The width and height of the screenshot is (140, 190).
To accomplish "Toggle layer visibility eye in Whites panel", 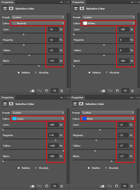I will [125, 91].
